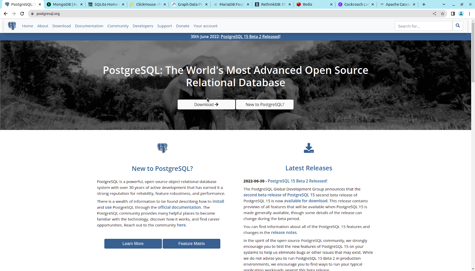This screenshot has width=475, height=271.
Task: Open the Download nav link
Action: pyautogui.click(x=61, y=26)
